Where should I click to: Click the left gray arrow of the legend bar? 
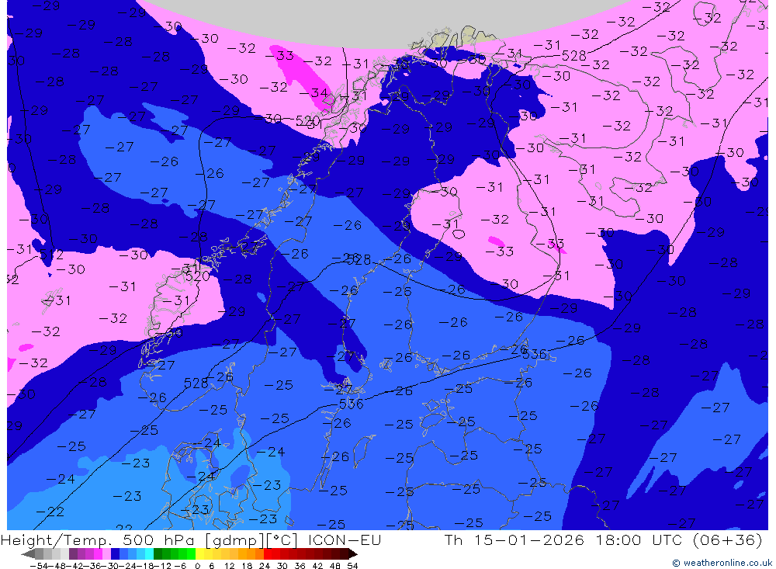(28, 553)
